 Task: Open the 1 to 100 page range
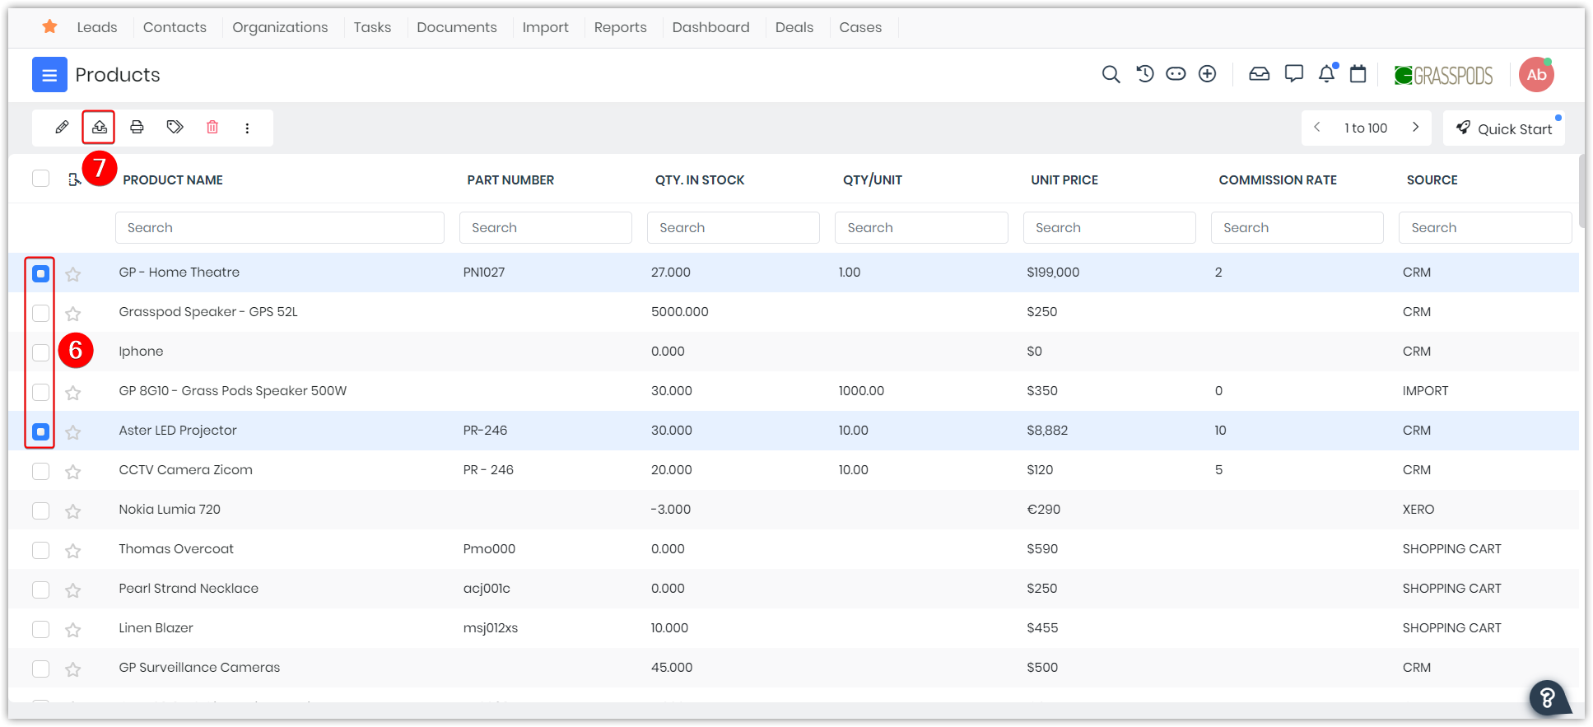pyautogui.click(x=1366, y=128)
